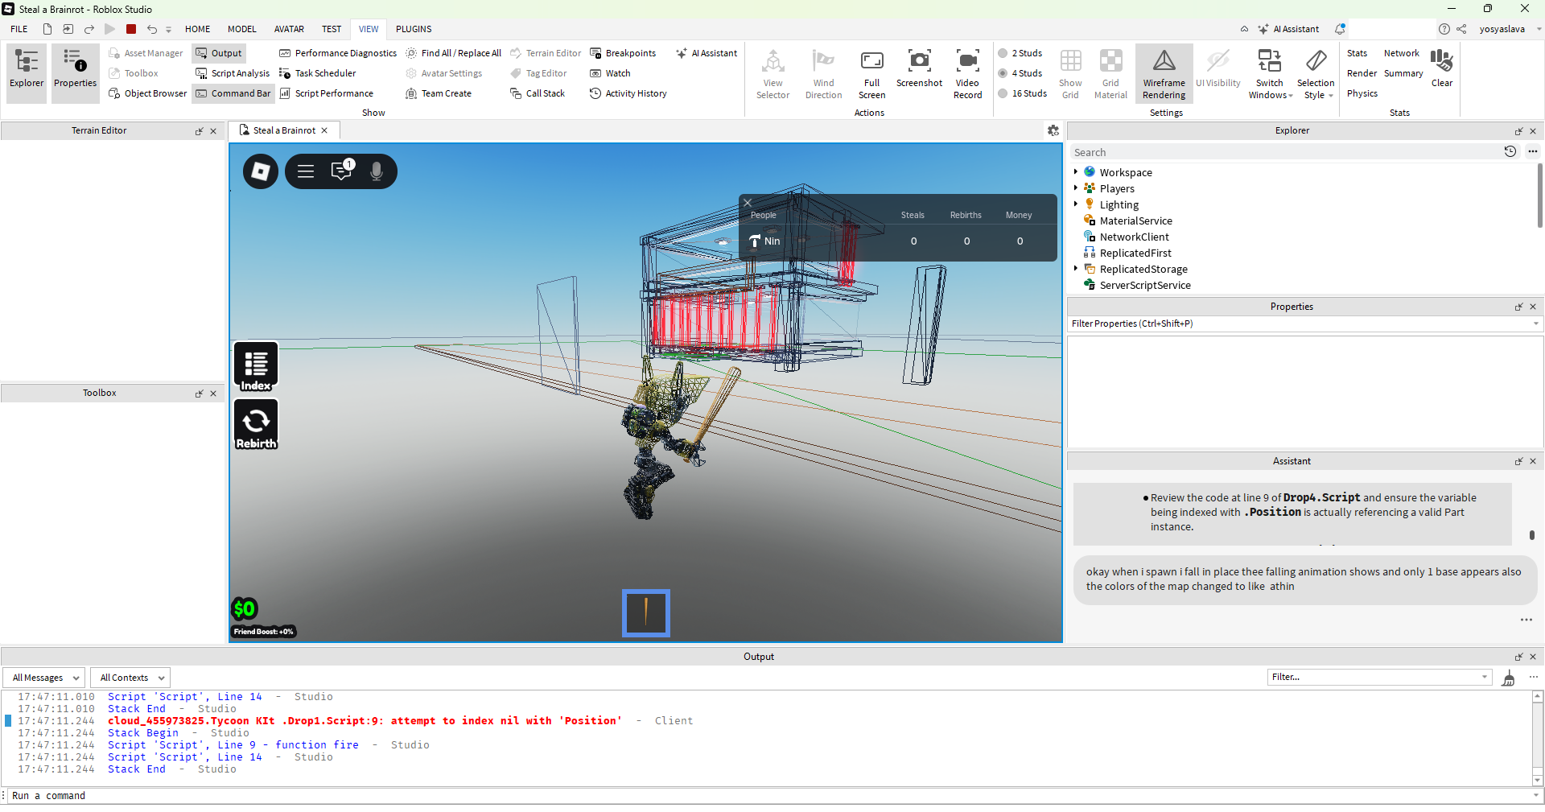Screen dimensions: 1545x812
Task: Expand the Workspace tree node
Action: tap(1075, 172)
